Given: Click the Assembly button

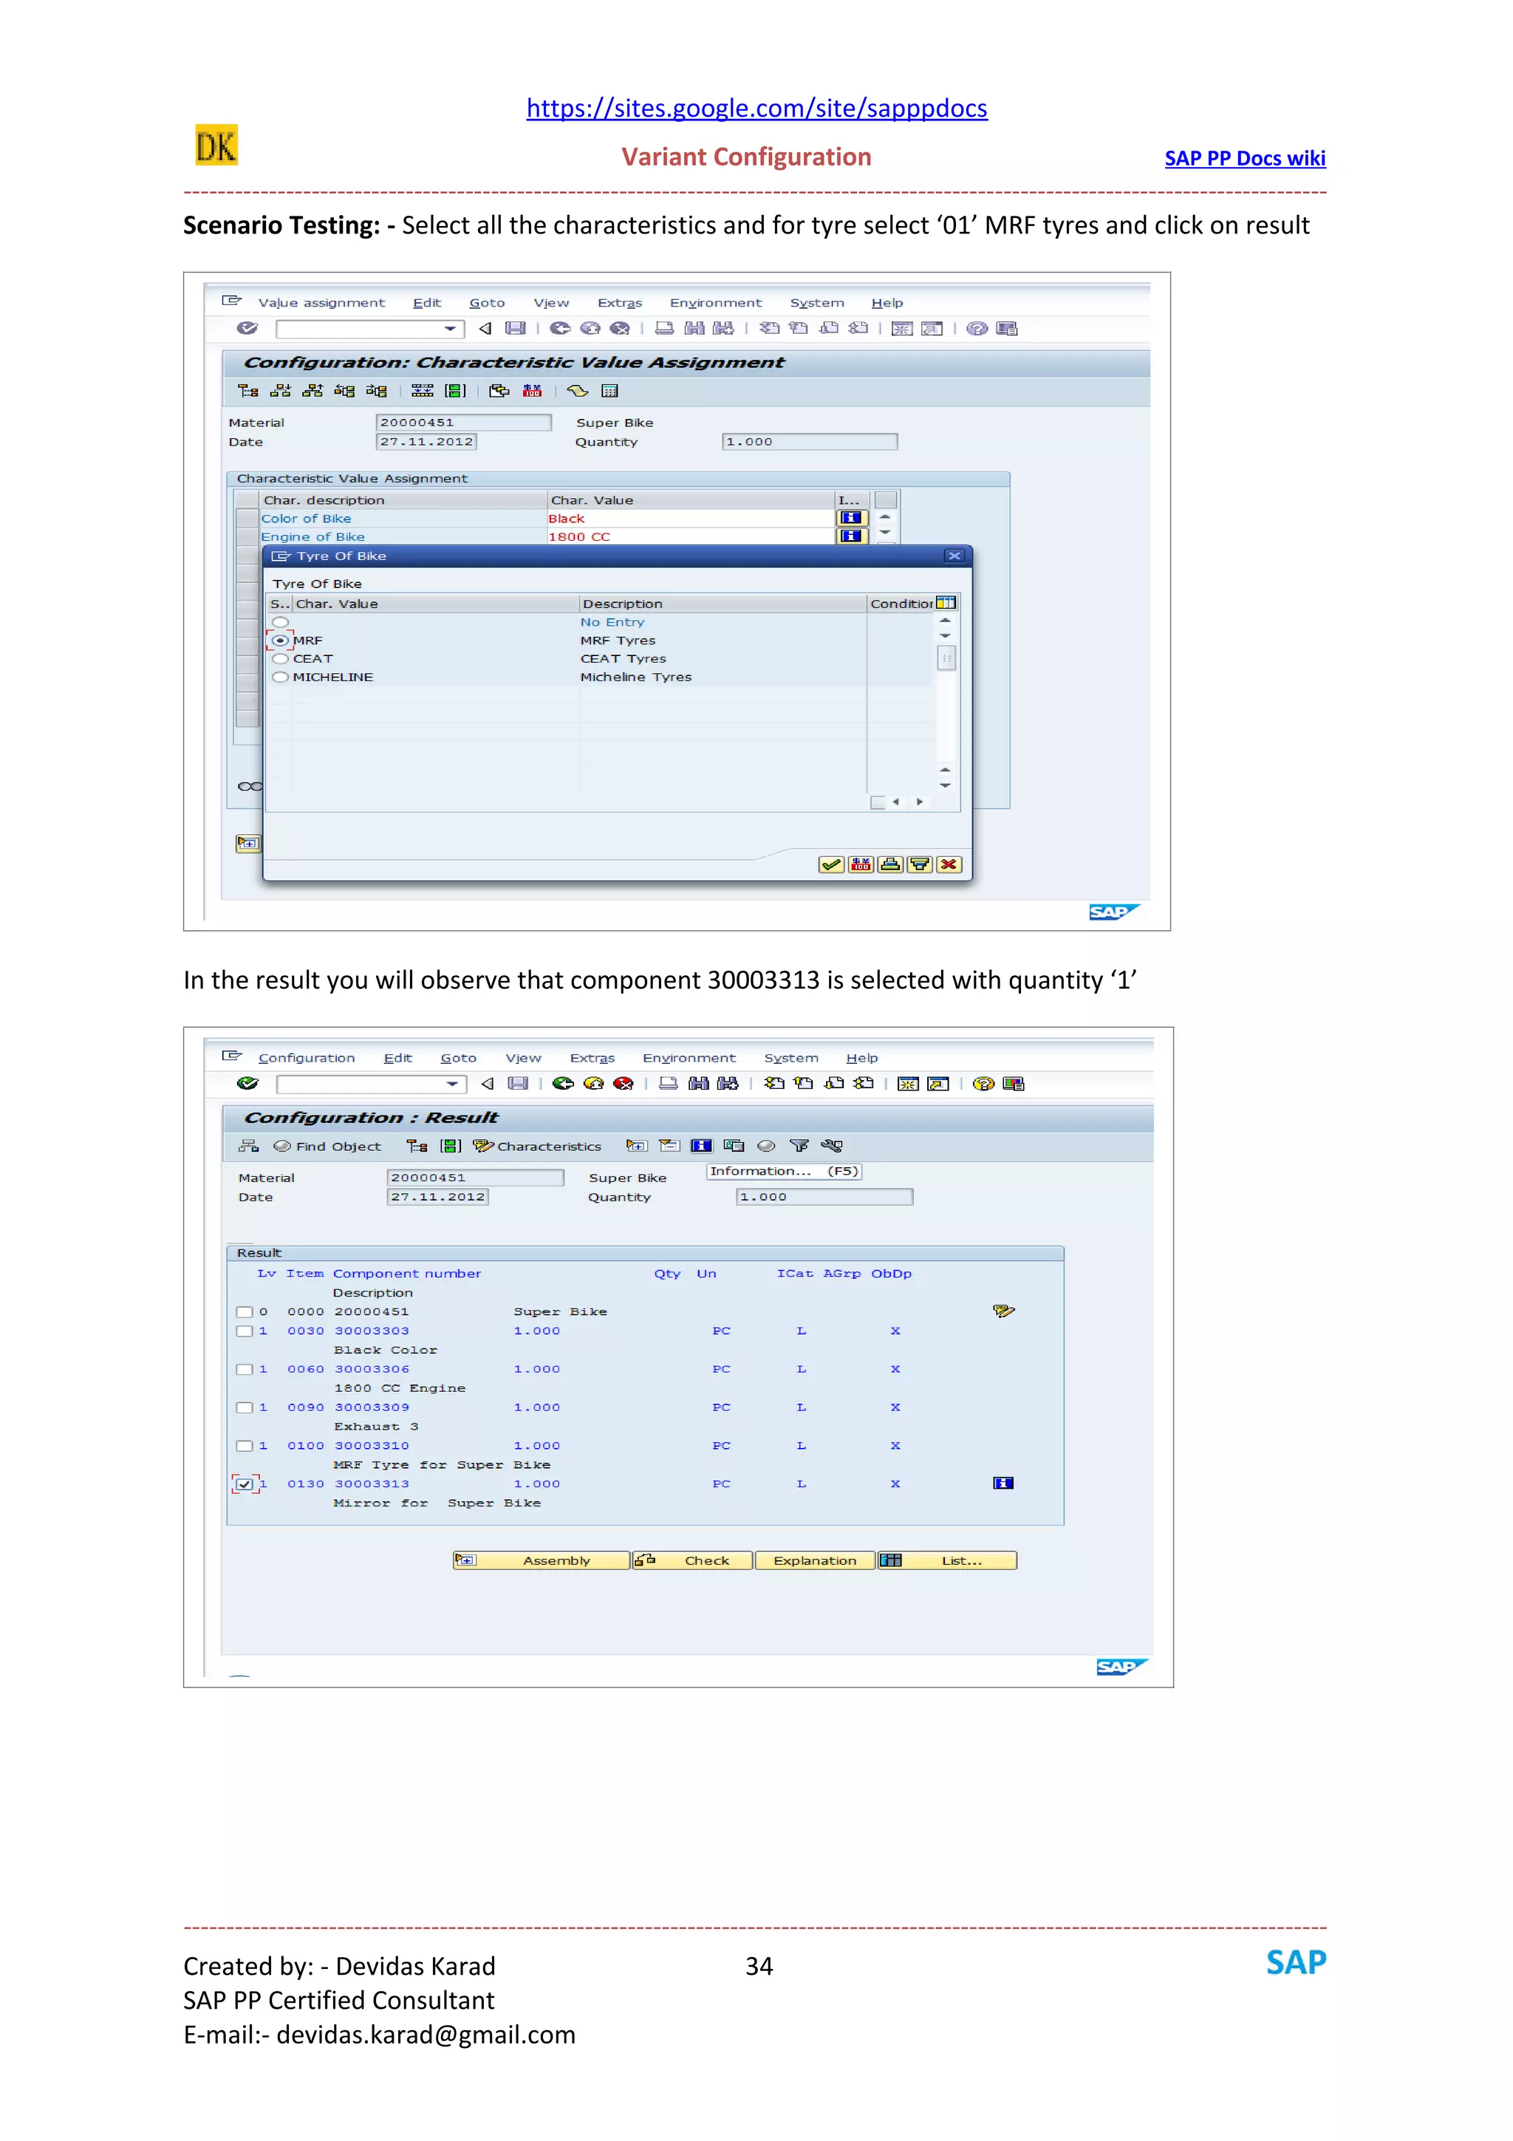Looking at the screenshot, I should pyautogui.click(x=541, y=1561).
